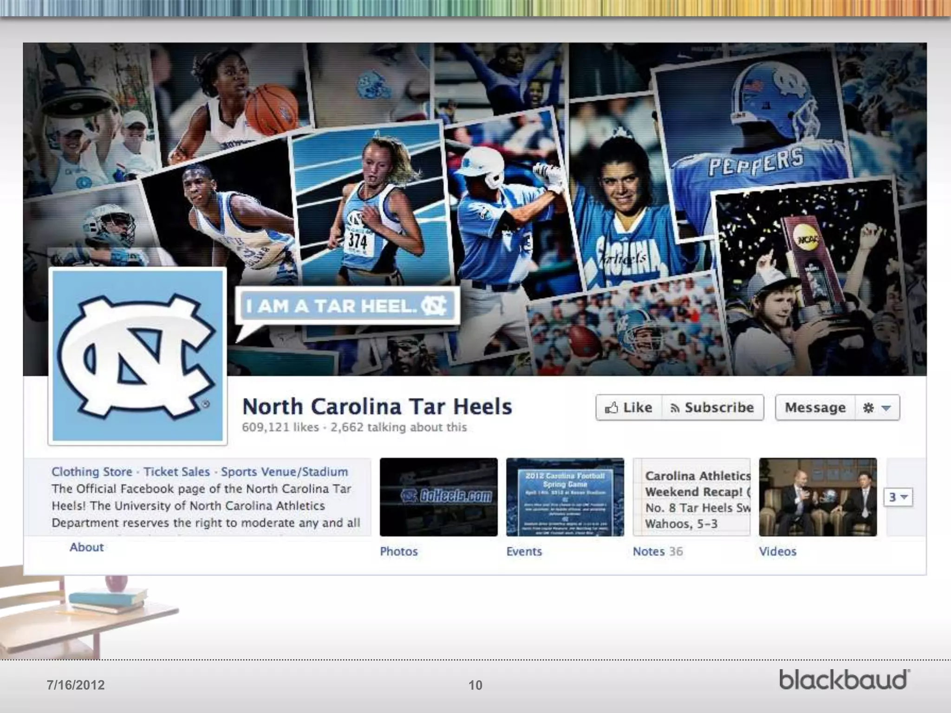
Task: Click the NC logo profile picture
Action: point(137,356)
